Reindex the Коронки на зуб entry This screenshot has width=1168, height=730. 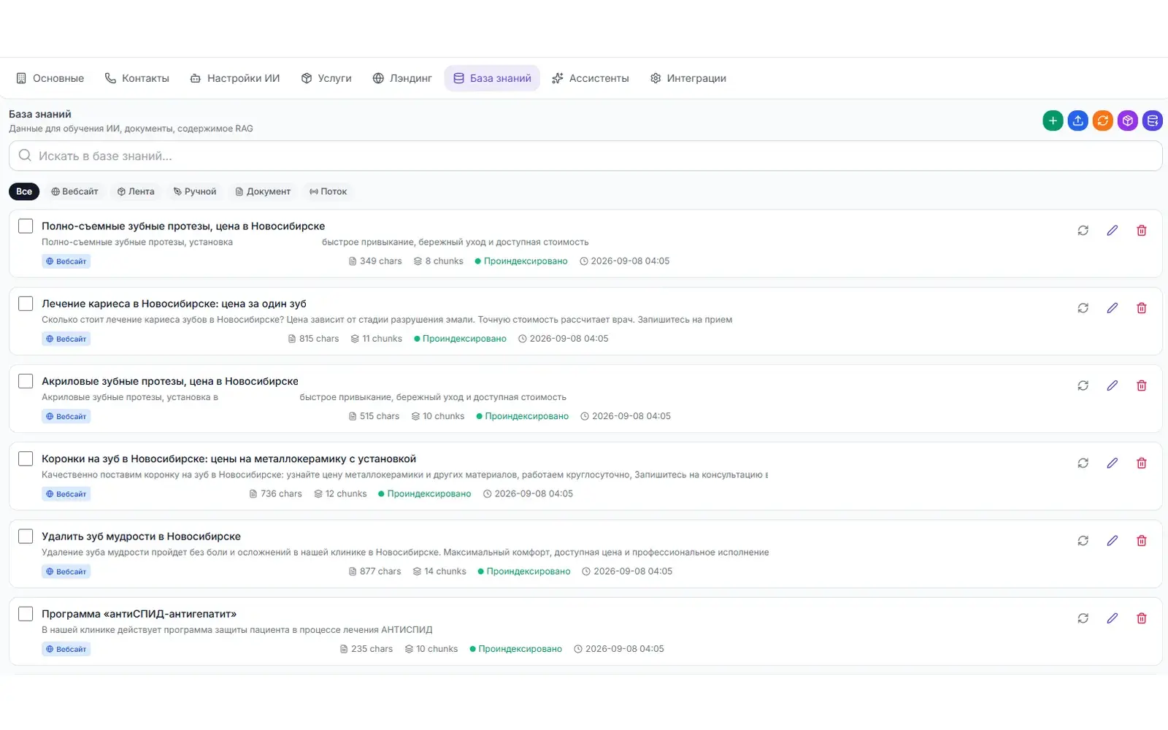[x=1083, y=463]
